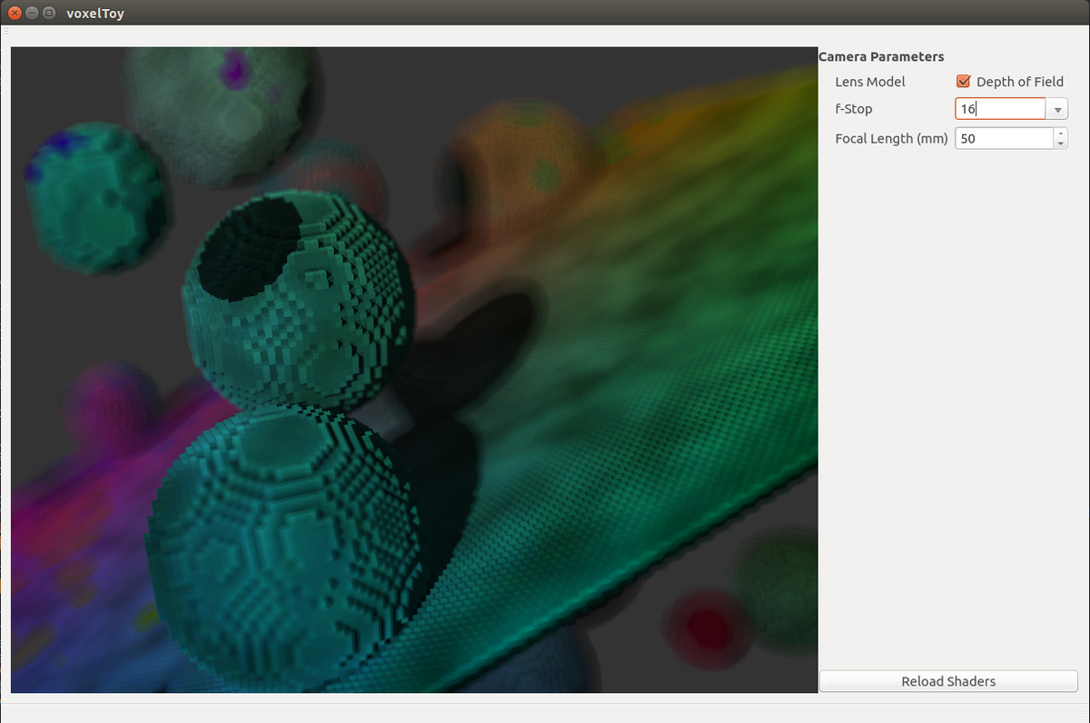This screenshot has height=723, width=1090.
Task: Click the Camera Parameters panel heading
Action: 880,55
